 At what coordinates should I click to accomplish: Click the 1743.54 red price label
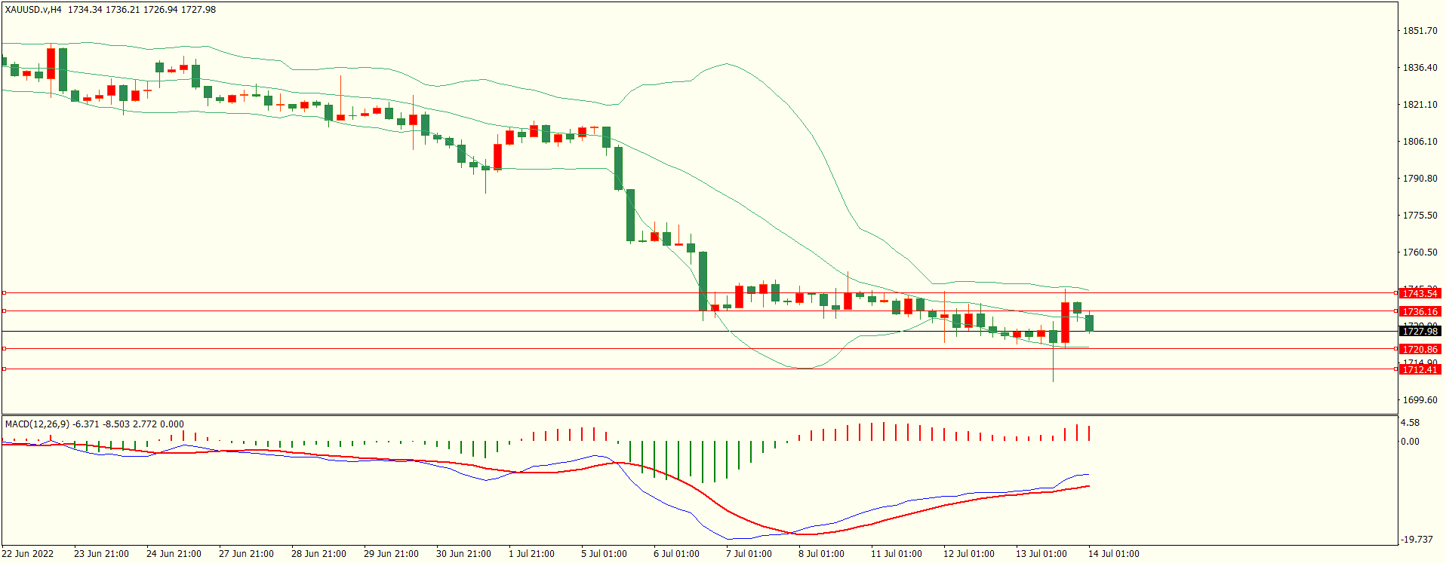[x=1420, y=293]
